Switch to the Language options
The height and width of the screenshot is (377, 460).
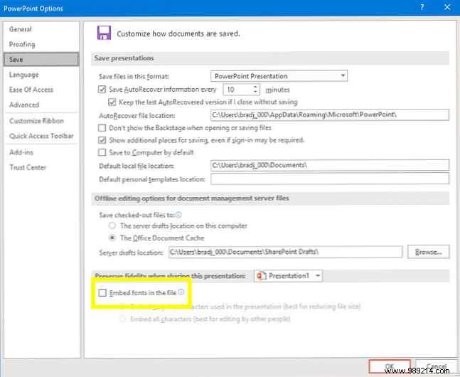23,75
